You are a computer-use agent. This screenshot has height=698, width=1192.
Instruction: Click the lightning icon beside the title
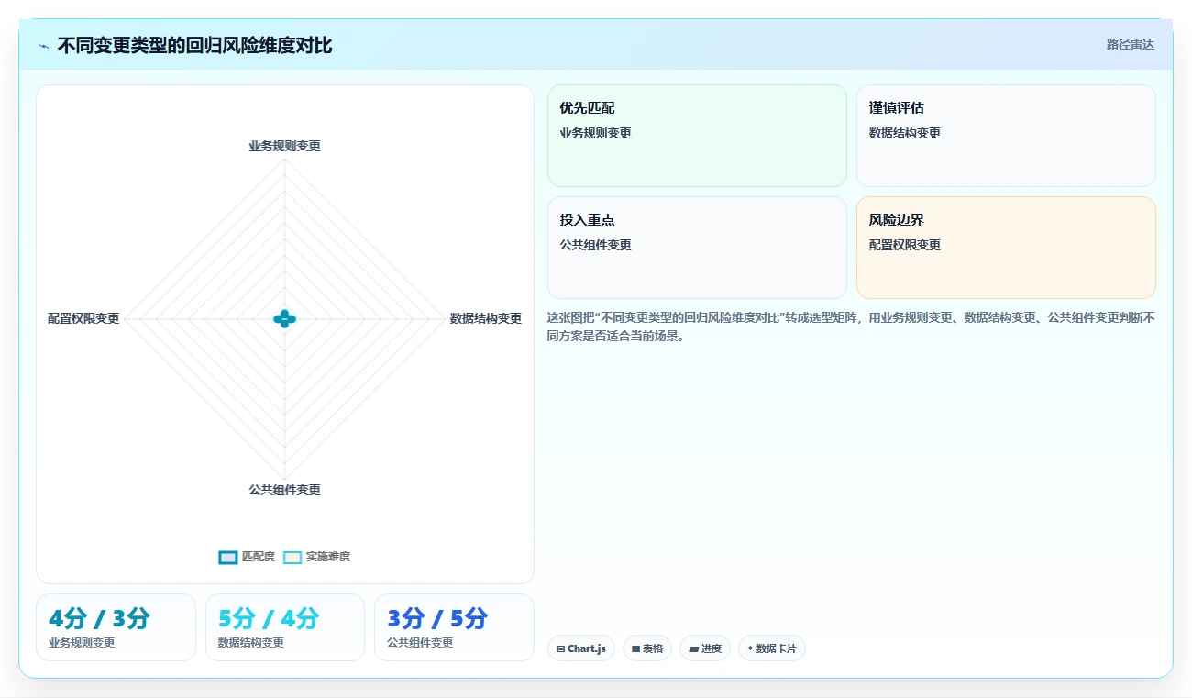pyautogui.click(x=43, y=46)
